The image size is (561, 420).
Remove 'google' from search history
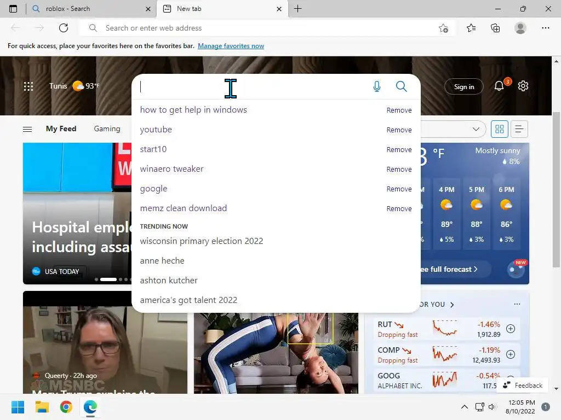pyautogui.click(x=399, y=189)
